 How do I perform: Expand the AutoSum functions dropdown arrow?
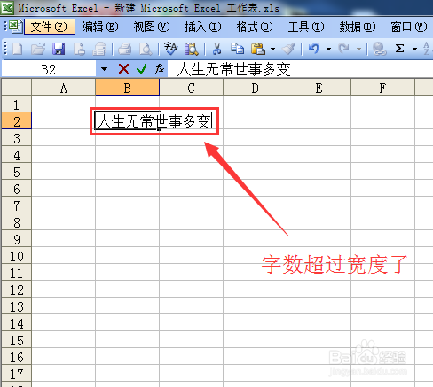[414, 49]
